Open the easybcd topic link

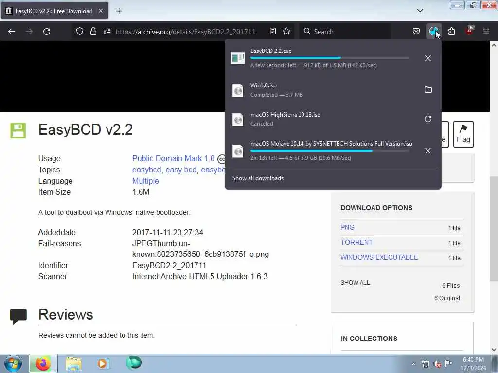(x=146, y=170)
